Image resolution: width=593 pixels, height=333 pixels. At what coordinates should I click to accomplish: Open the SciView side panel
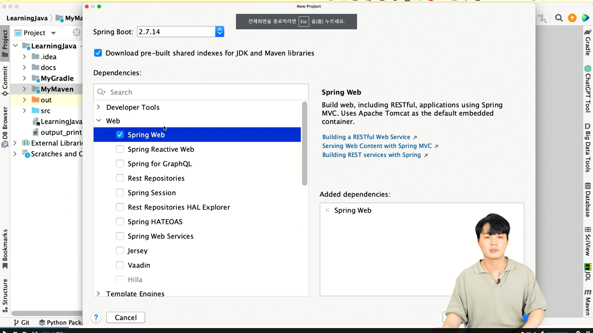[588, 241]
